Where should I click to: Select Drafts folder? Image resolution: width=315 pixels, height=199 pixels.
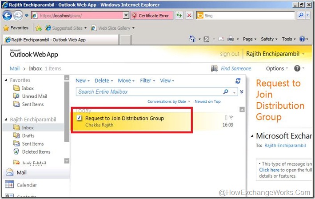pyautogui.click(x=28, y=135)
